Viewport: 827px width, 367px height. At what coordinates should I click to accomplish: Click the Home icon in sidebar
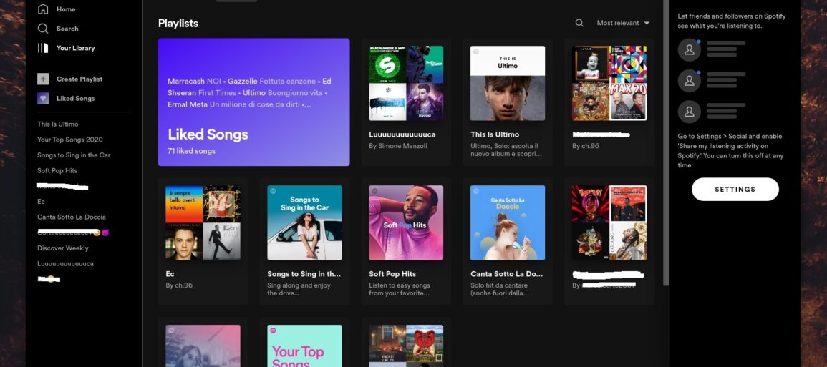[43, 9]
